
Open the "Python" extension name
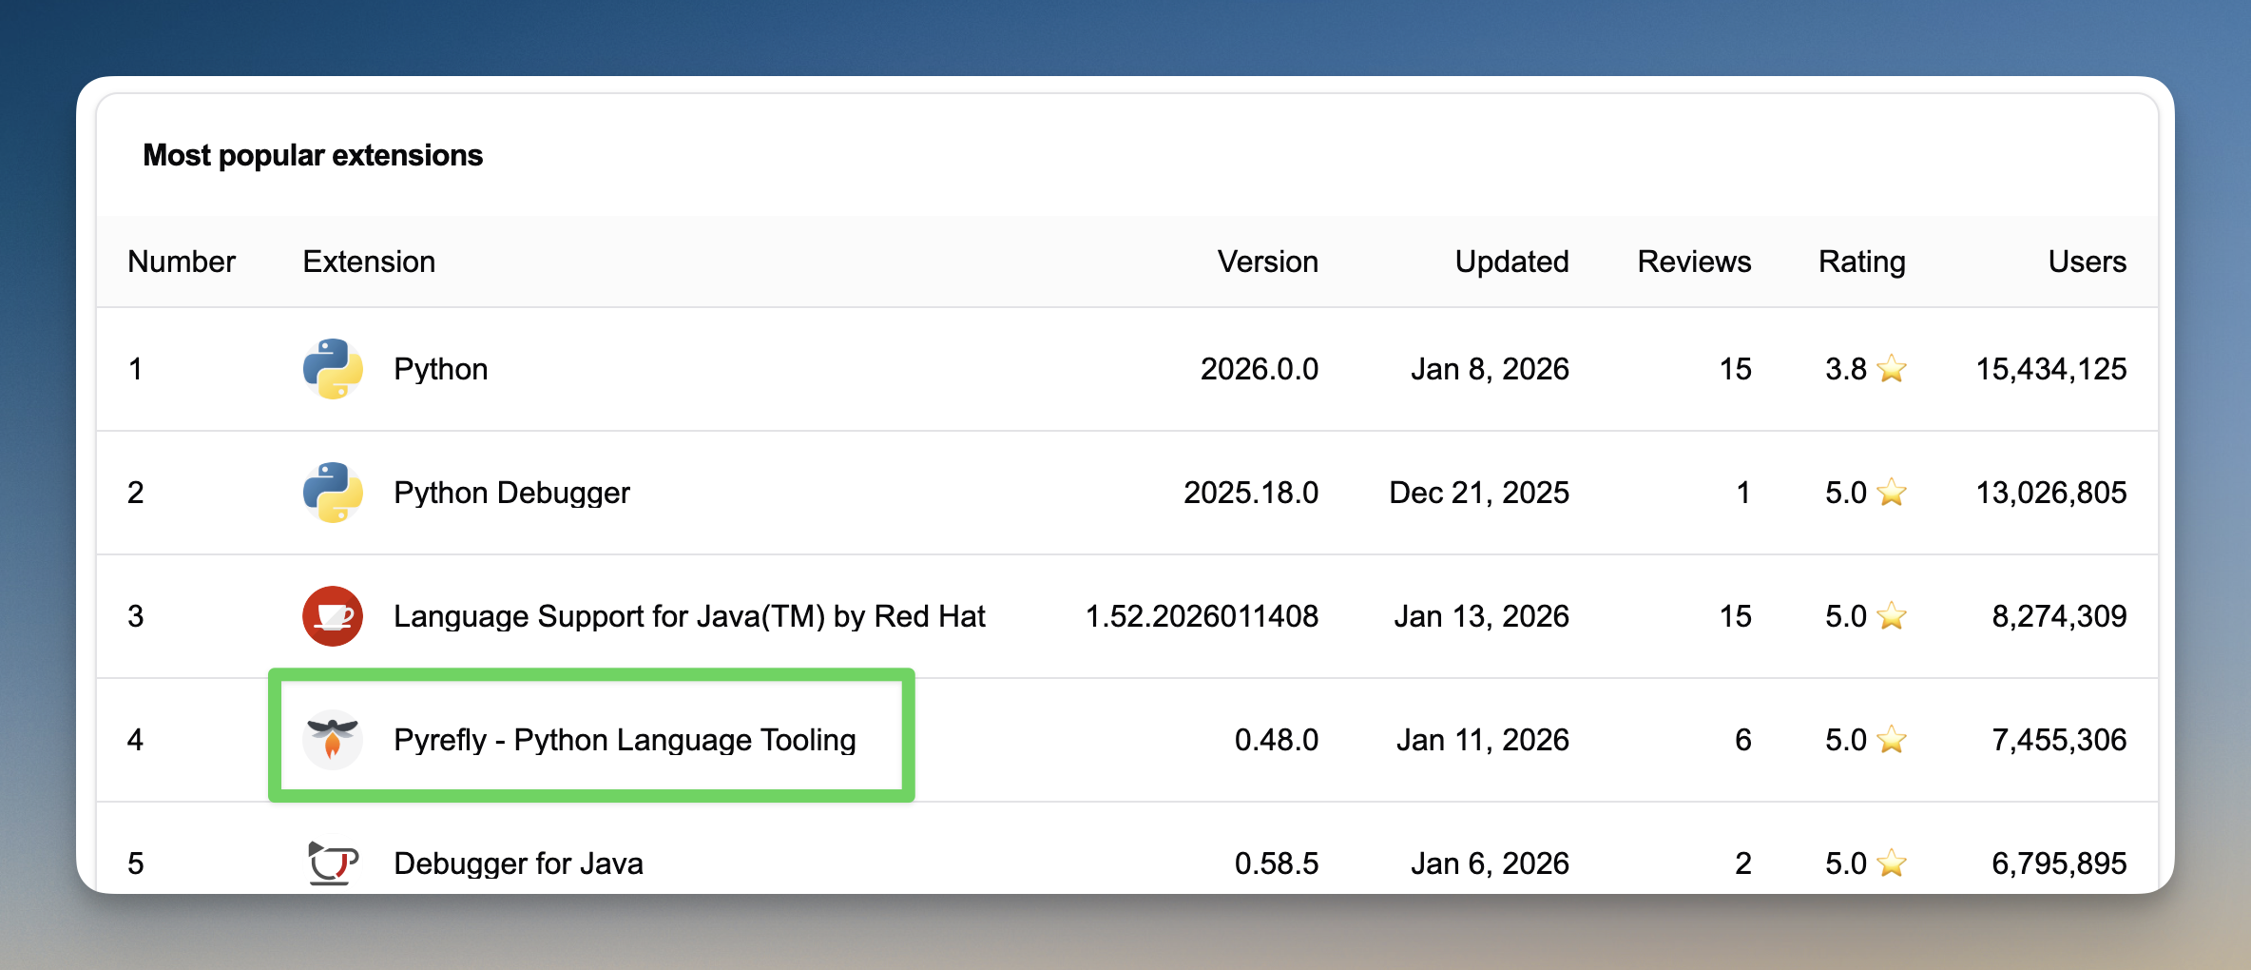tap(441, 369)
